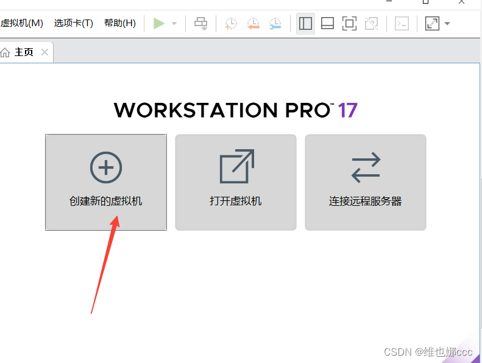Open the 虚拟机(M) menu
The width and height of the screenshot is (482, 363).
[21, 23]
